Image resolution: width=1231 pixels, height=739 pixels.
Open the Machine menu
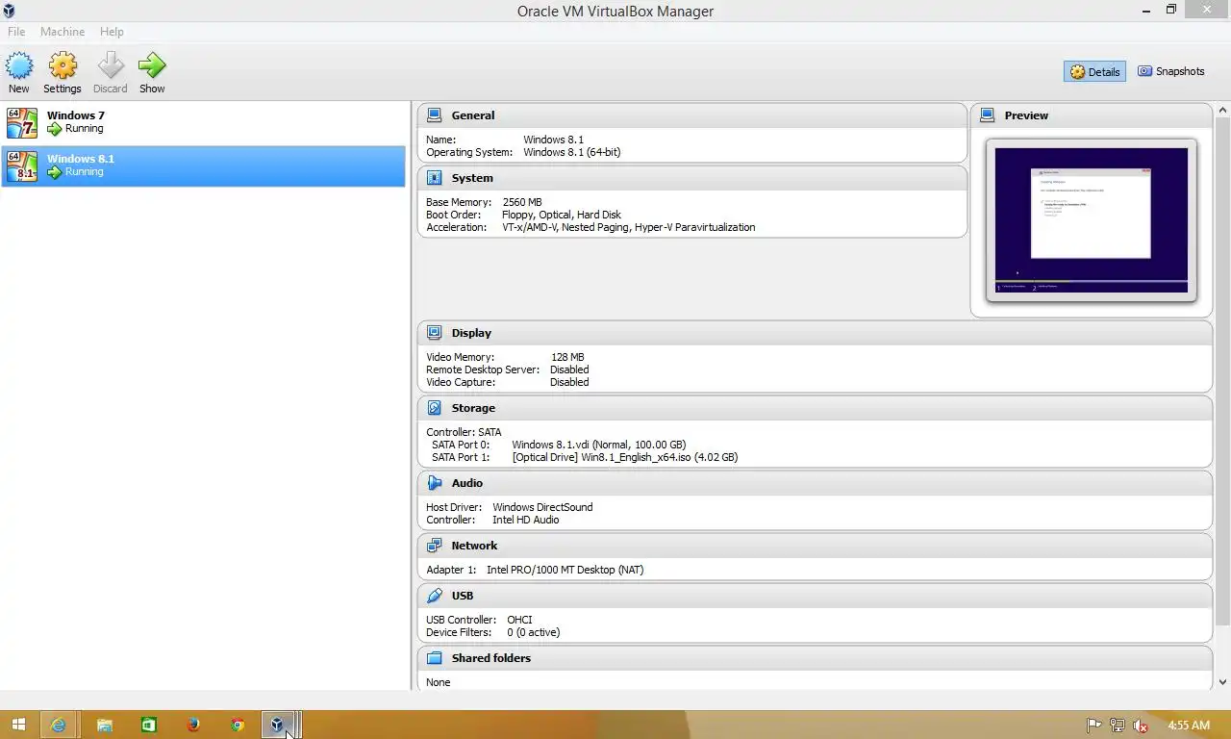coord(63,32)
